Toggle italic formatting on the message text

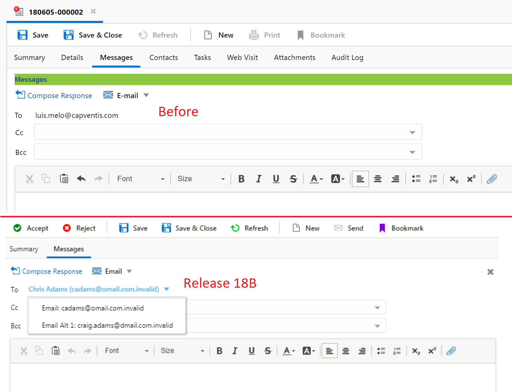[258, 179]
